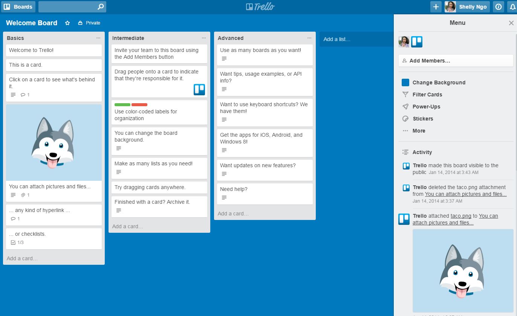Click the Power-Ups rocket icon
This screenshot has height=316, width=517.
pyautogui.click(x=405, y=107)
